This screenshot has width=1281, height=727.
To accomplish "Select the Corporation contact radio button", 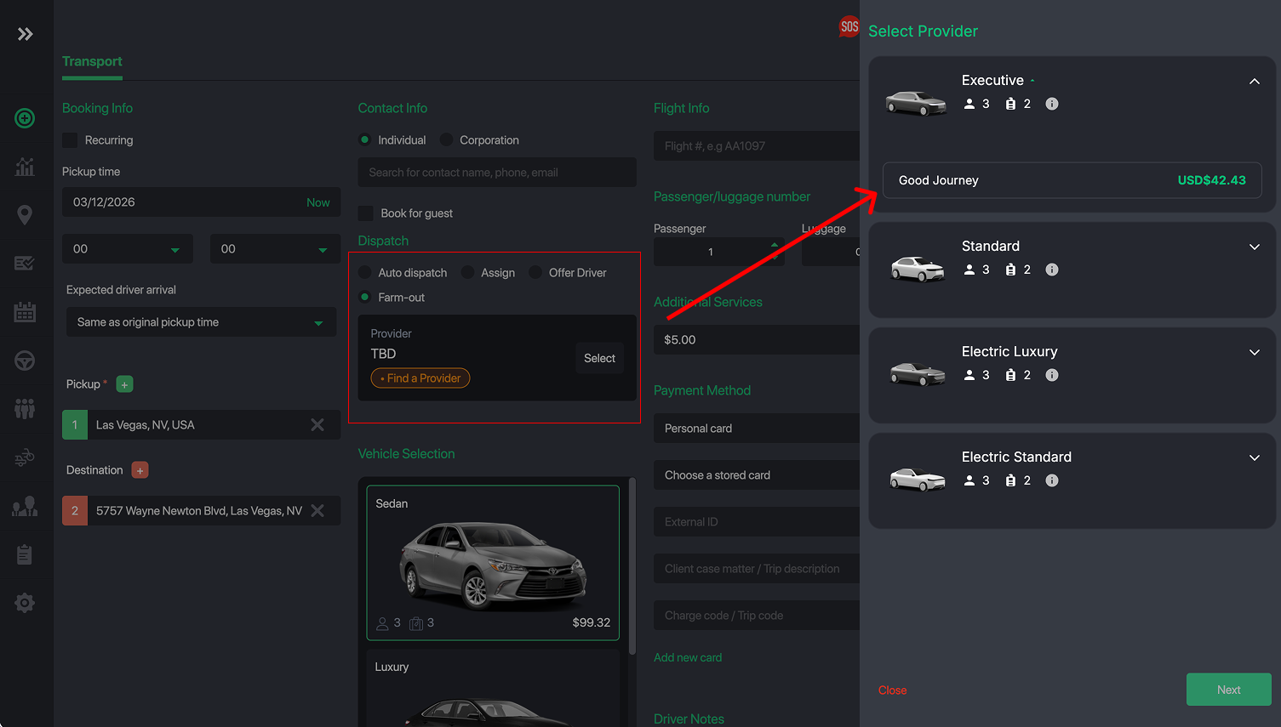I will tap(447, 140).
